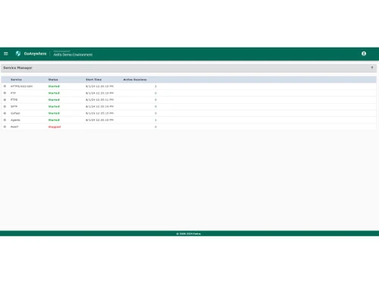This screenshot has height=284, width=379.
Task: Select the FTPS service name
Action: coord(14,100)
